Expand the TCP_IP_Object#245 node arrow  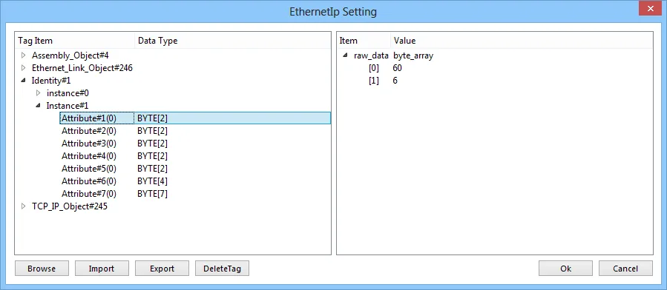tap(24, 206)
